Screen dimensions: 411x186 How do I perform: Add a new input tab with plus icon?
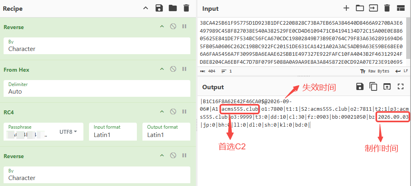346,8
